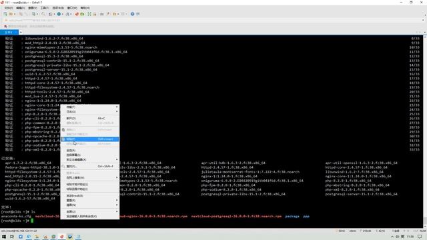
Task: Open the Windows Start menu
Action: click(4, 237)
